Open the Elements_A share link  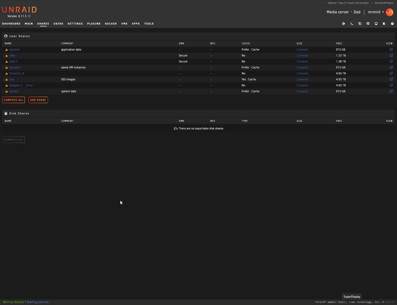[17, 73]
